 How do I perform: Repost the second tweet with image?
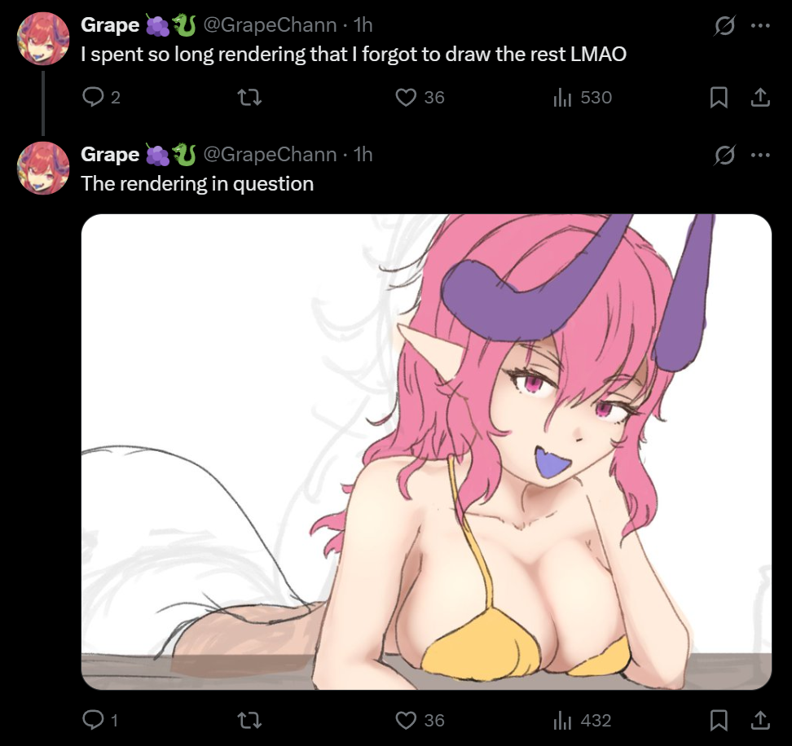[249, 720]
